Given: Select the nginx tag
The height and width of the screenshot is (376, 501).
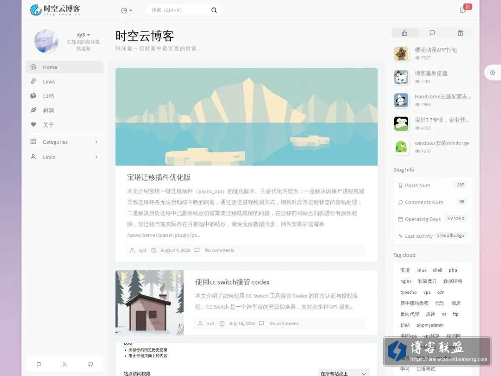Looking at the screenshot, I should (406, 281).
